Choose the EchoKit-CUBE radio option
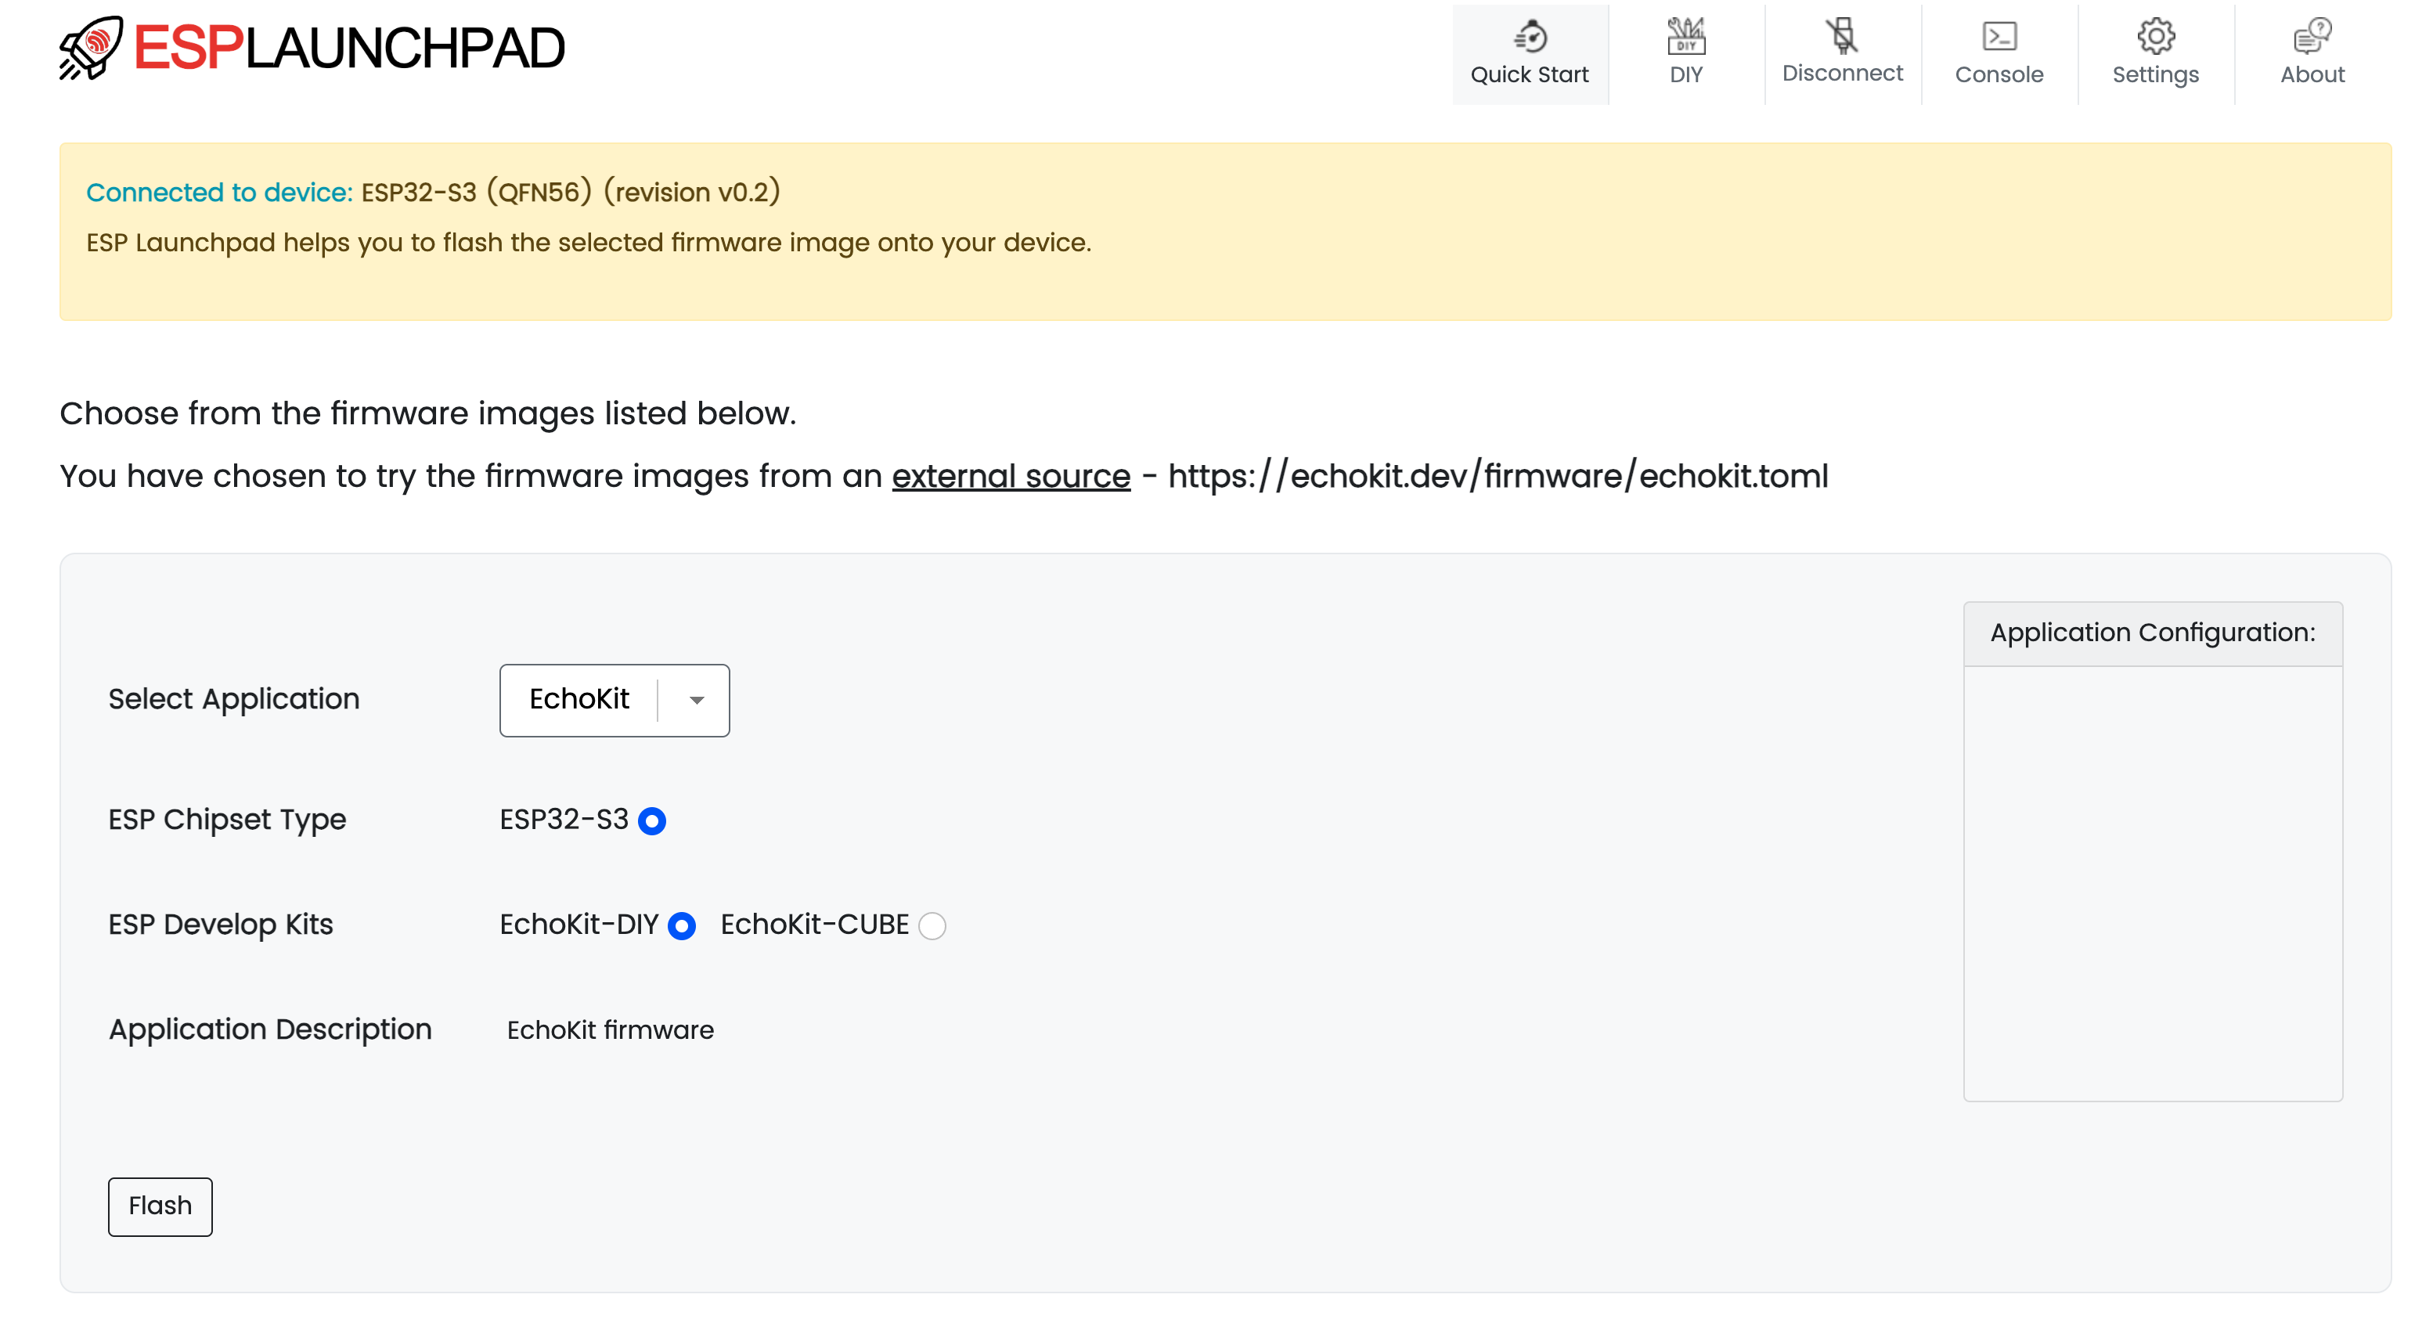 click(932, 925)
